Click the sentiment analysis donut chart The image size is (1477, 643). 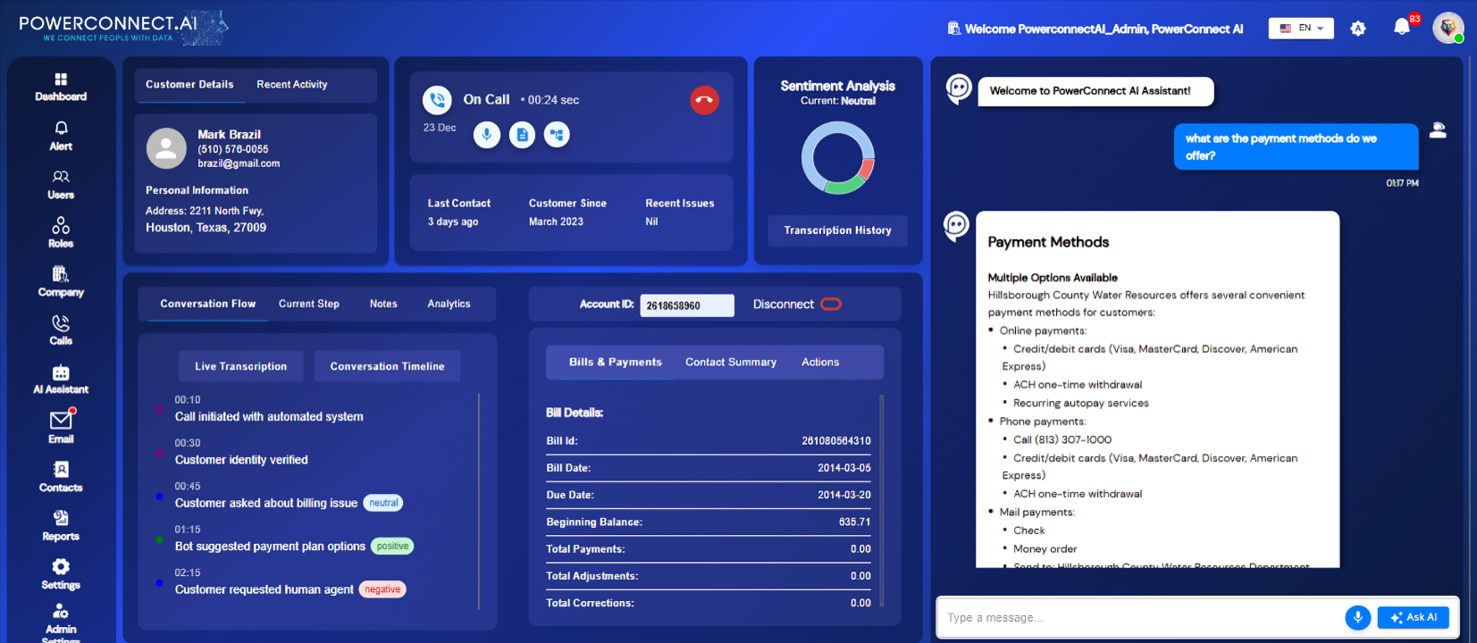point(837,158)
